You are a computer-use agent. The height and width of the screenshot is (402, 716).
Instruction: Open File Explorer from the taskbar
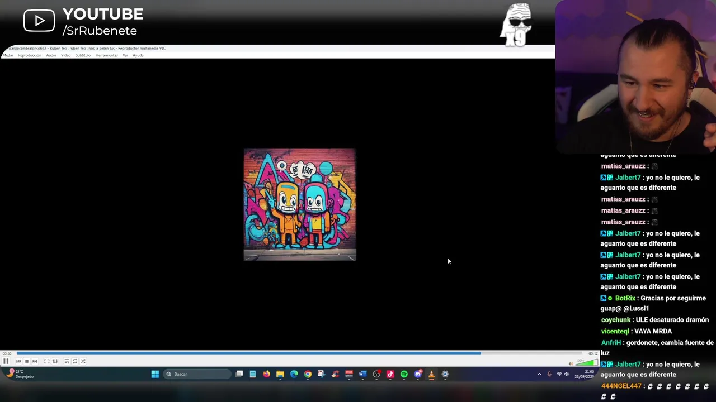click(x=280, y=374)
